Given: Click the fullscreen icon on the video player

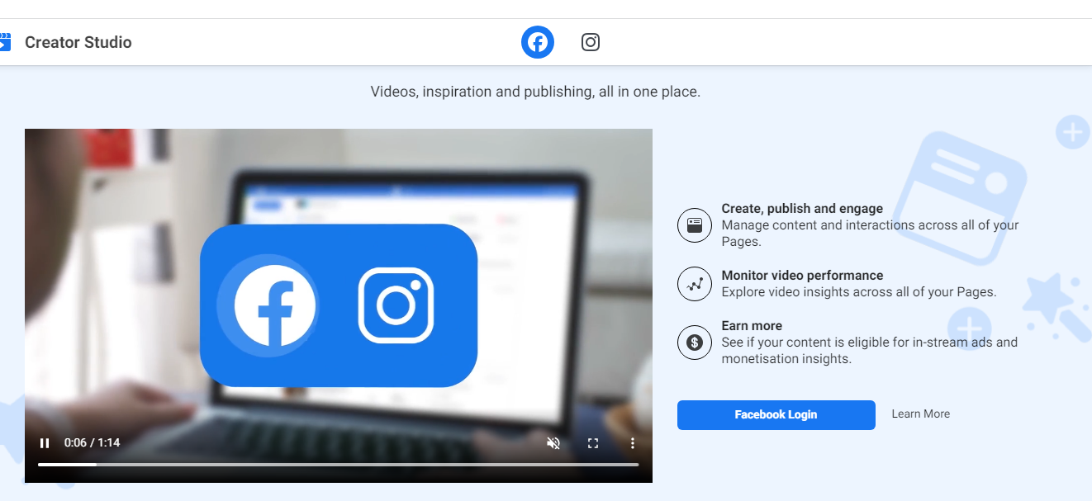Looking at the screenshot, I should [x=593, y=442].
